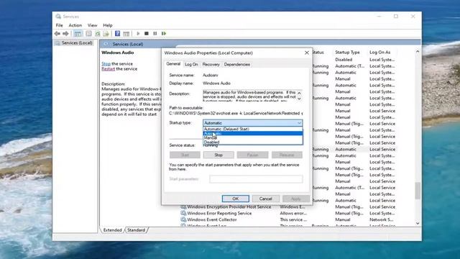Screen dimensions: 460x259
Task: Click the Start Service play icon in toolbar
Action: pos(138,34)
